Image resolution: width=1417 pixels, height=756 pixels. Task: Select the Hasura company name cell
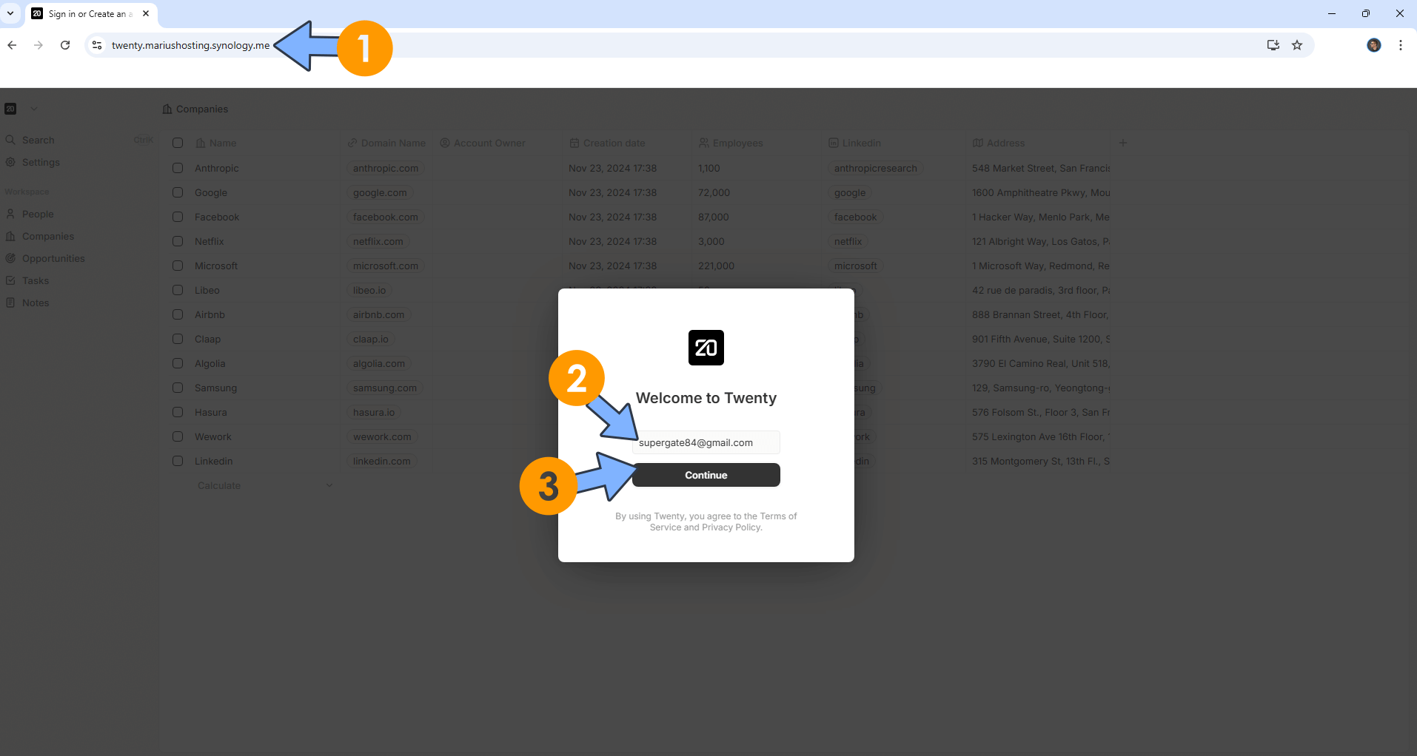point(211,412)
